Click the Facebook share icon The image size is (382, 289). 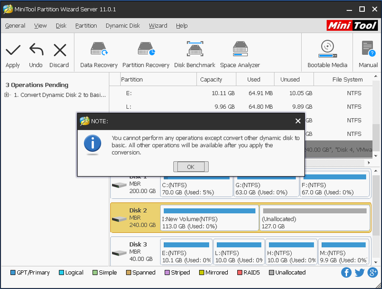[x=346, y=272]
